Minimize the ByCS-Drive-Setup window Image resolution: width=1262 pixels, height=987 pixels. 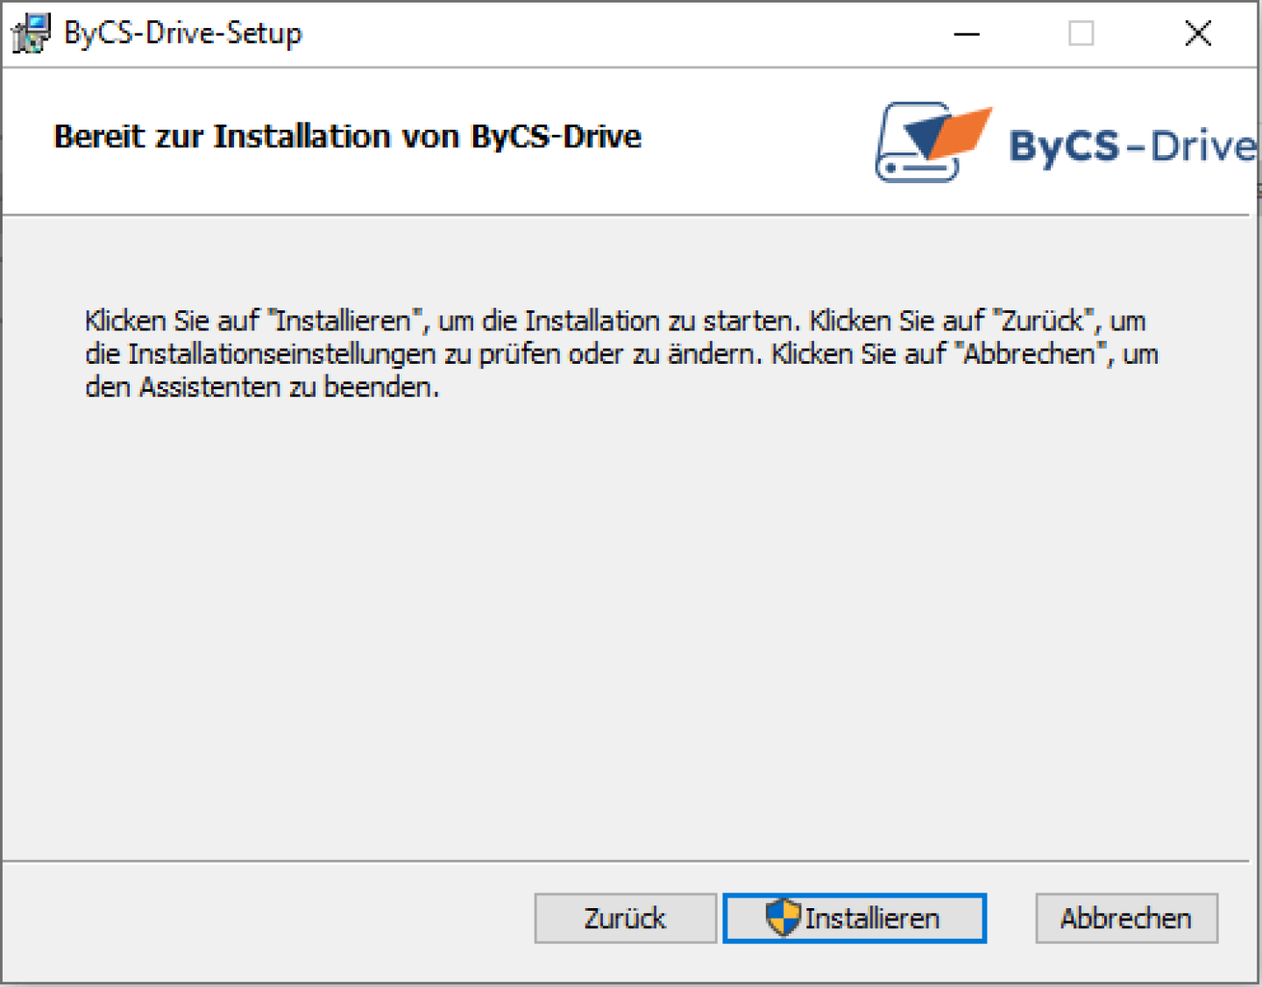[x=966, y=33]
